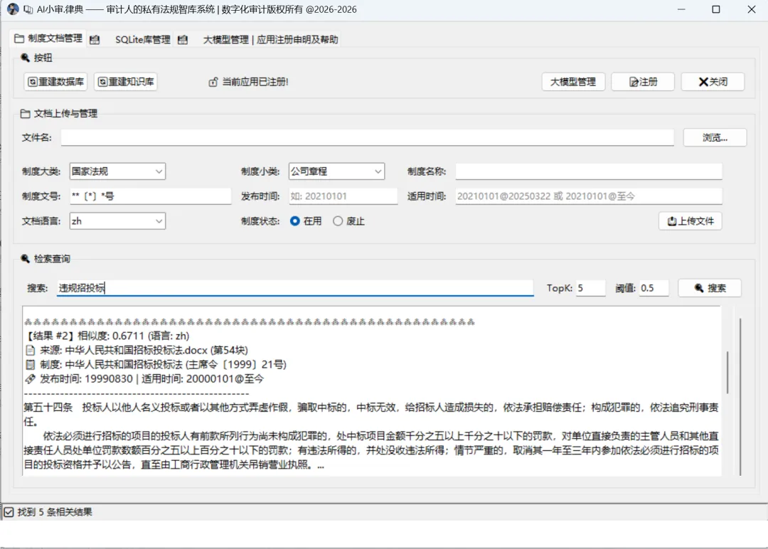The height and width of the screenshot is (549, 768).
Task: Click the magnifier icon beside 检索查询 heading
Action: tap(26, 259)
